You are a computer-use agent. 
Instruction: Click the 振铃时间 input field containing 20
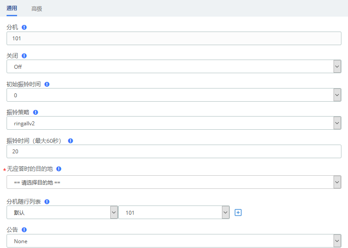click(x=174, y=152)
